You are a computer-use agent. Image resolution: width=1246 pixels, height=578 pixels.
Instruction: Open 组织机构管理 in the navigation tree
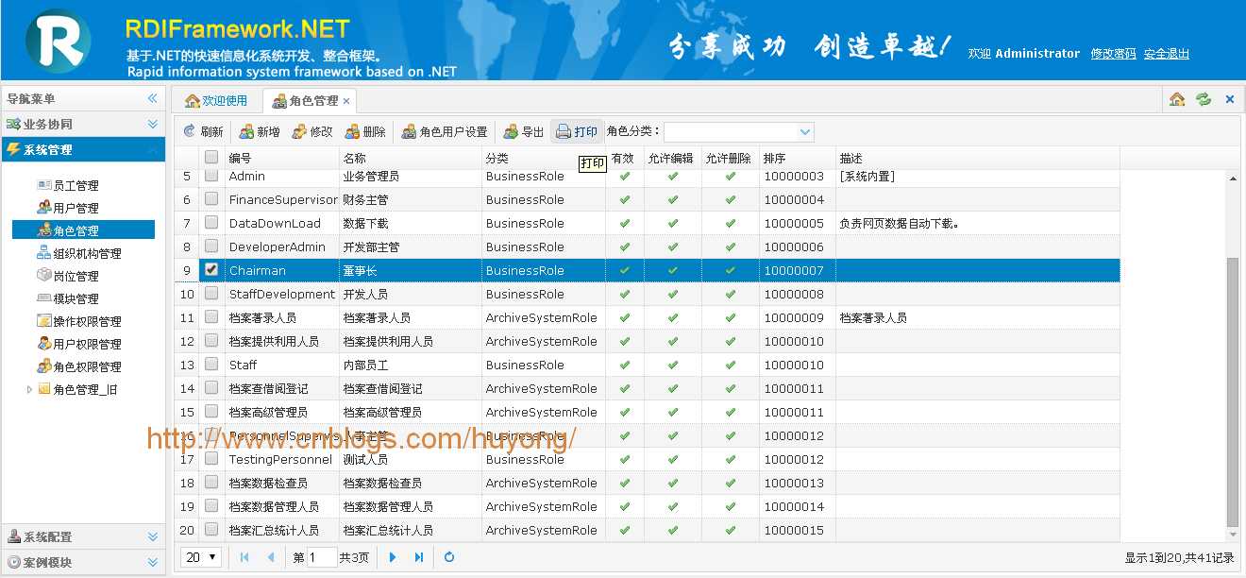point(78,253)
